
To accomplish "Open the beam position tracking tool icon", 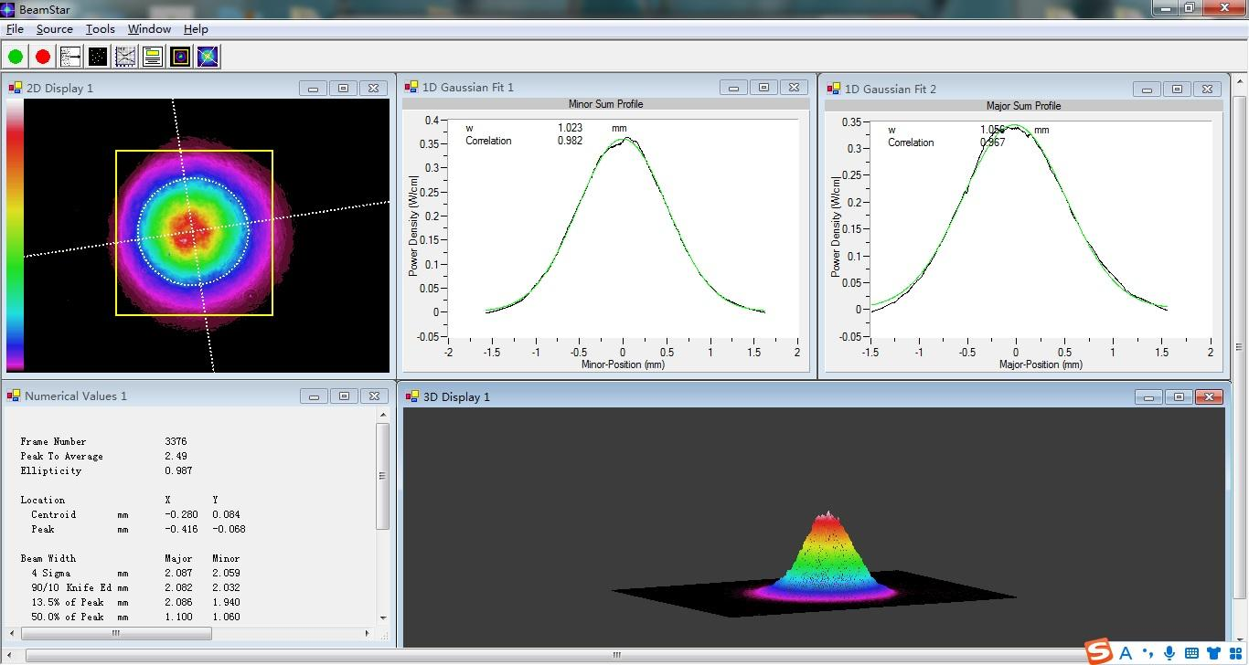I will tap(70, 57).
